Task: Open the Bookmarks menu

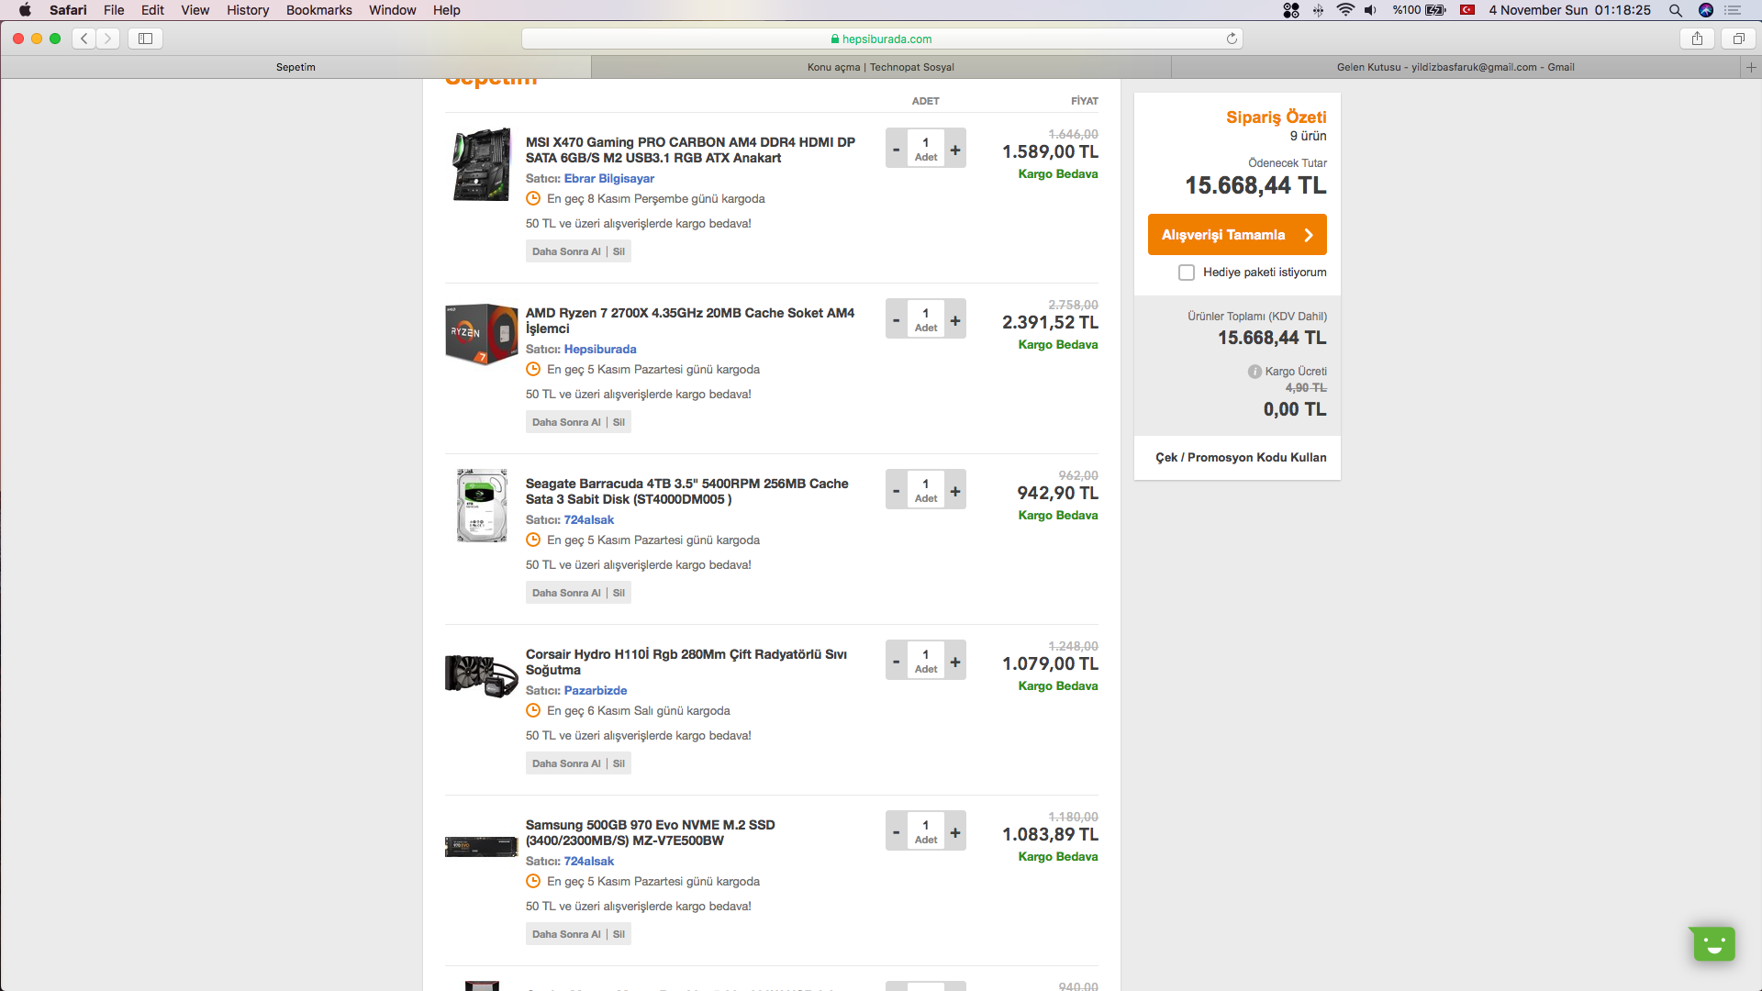Action: (x=318, y=10)
